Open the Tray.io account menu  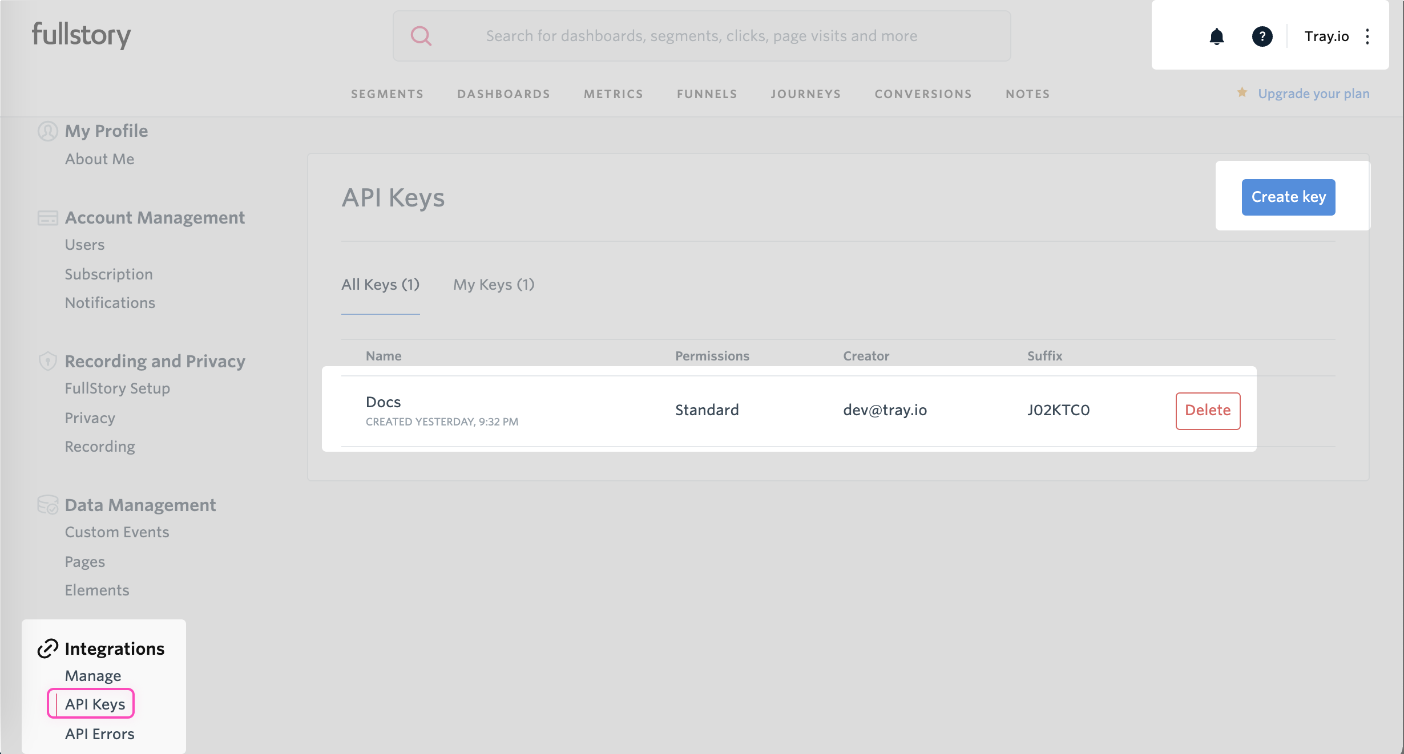(x=1326, y=36)
